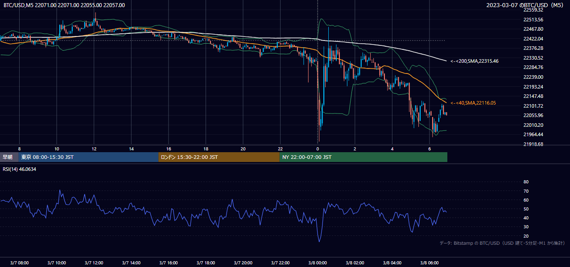Click the 3/7 20:00 time label
The height and width of the screenshot is (267, 570).
[243, 263]
